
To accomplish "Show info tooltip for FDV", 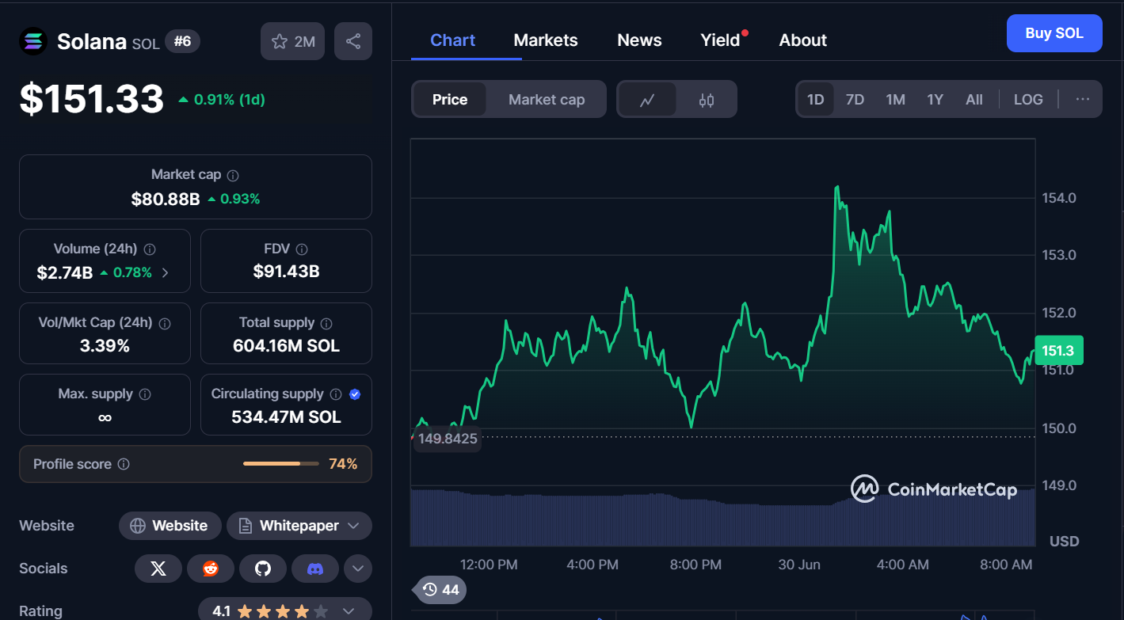I will (x=302, y=249).
